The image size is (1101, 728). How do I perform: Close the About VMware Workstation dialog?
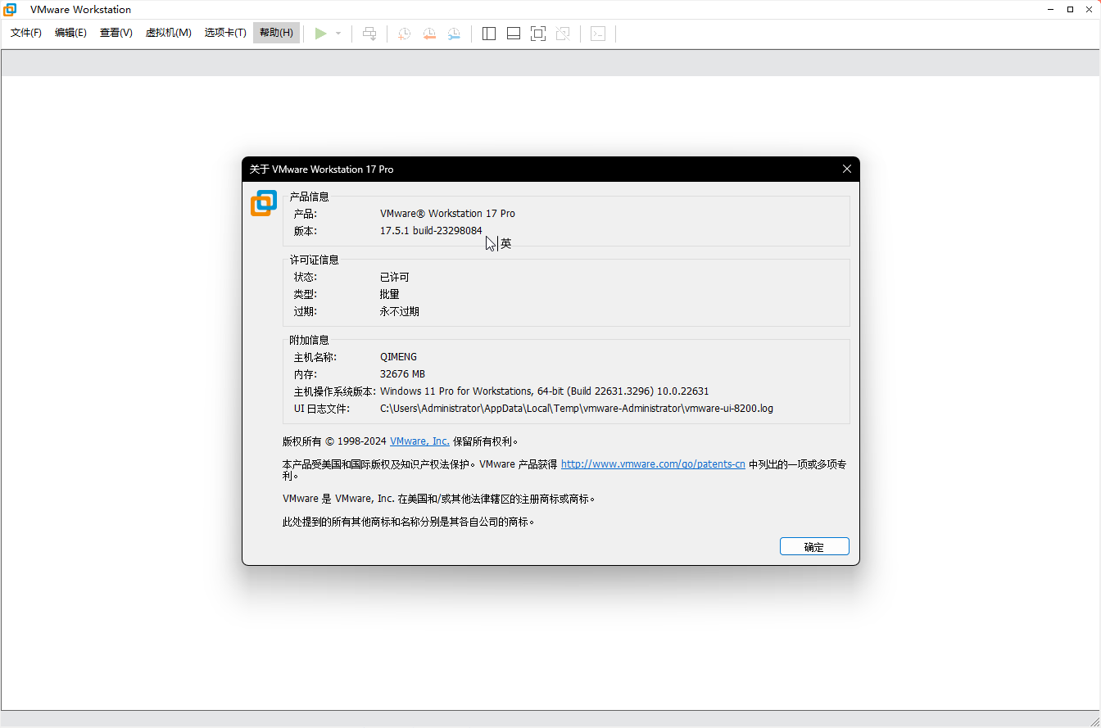pyautogui.click(x=847, y=169)
